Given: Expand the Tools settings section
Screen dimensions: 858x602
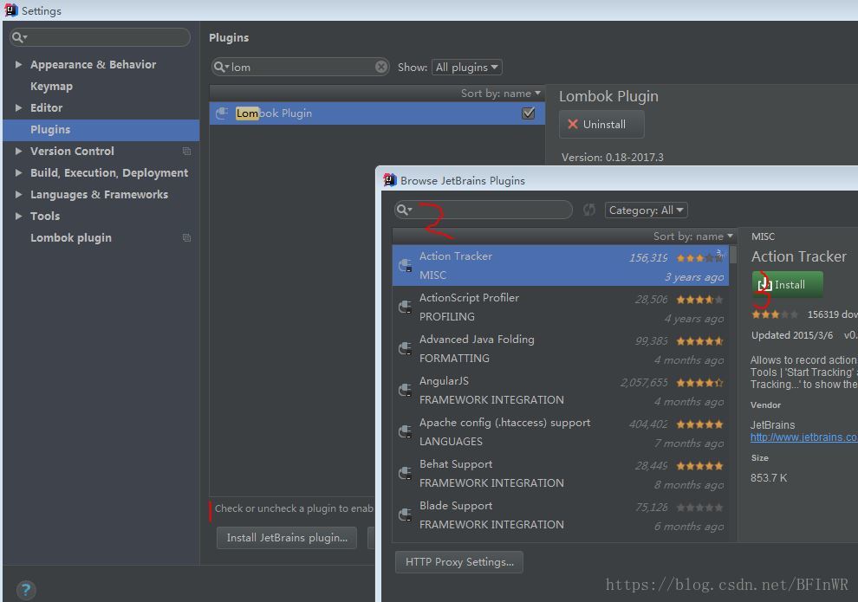Looking at the screenshot, I should pyautogui.click(x=18, y=216).
